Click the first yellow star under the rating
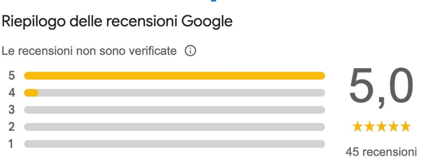Screen dimensions: 425x164 point(357,126)
